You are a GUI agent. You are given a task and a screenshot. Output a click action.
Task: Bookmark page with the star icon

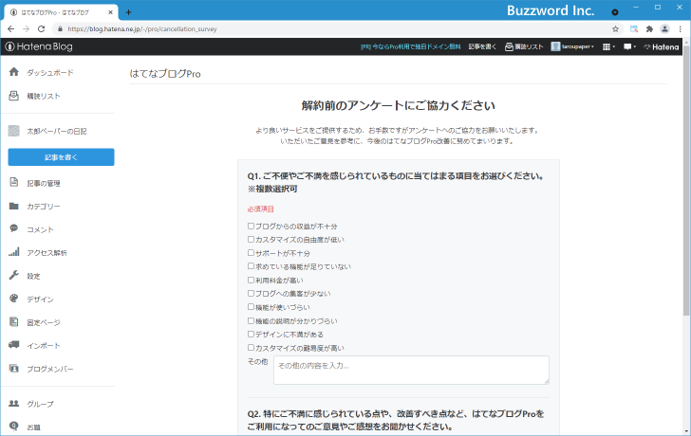point(615,29)
